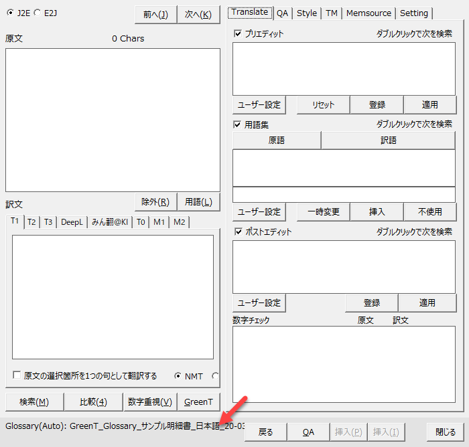Viewport: 469px width, 447px height.
Task: Open the Memsource tab
Action: point(369,13)
